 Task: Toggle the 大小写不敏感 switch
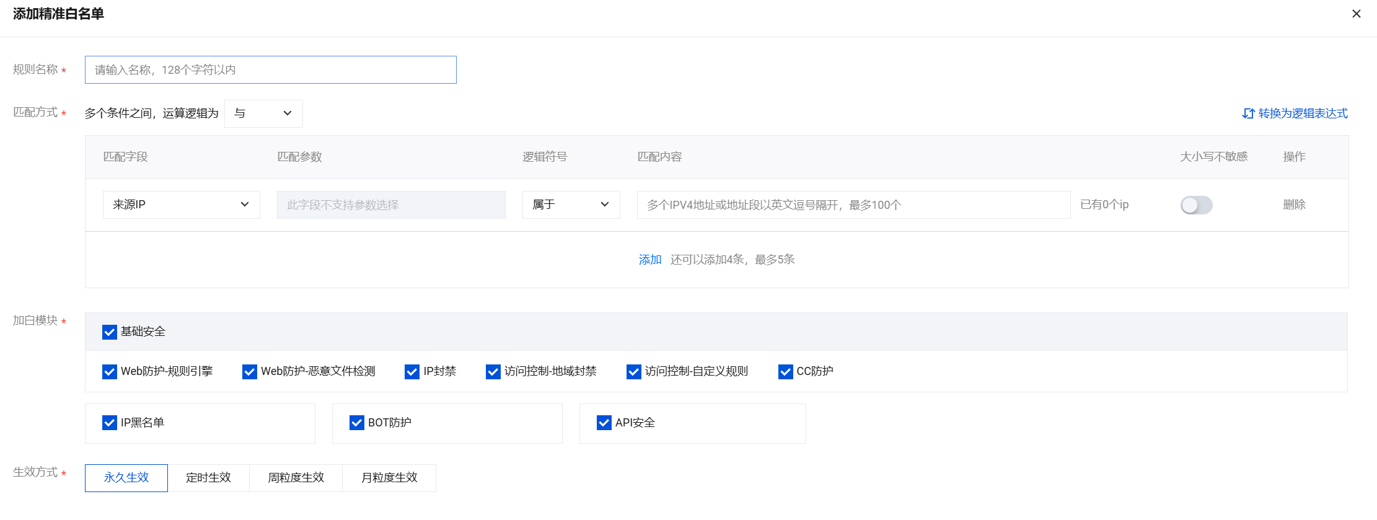coord(1196,205)
